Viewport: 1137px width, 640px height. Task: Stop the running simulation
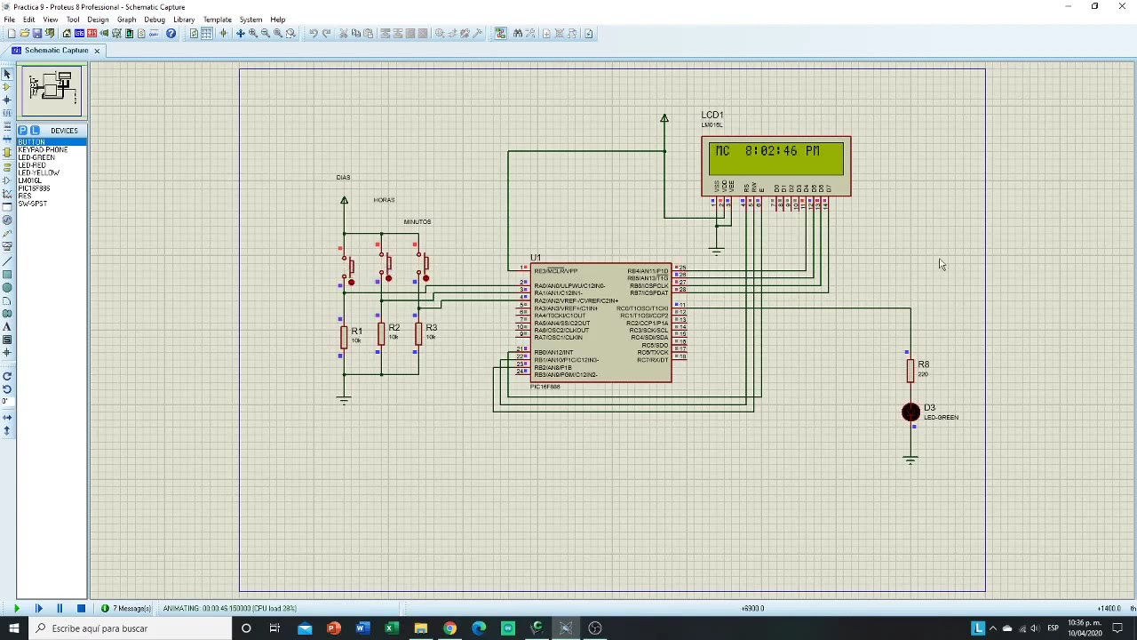(81, 609)
